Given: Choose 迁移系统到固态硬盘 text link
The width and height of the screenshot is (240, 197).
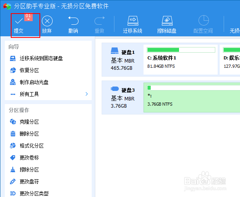Looking at the screenshot, I should [x=41, y=58].
